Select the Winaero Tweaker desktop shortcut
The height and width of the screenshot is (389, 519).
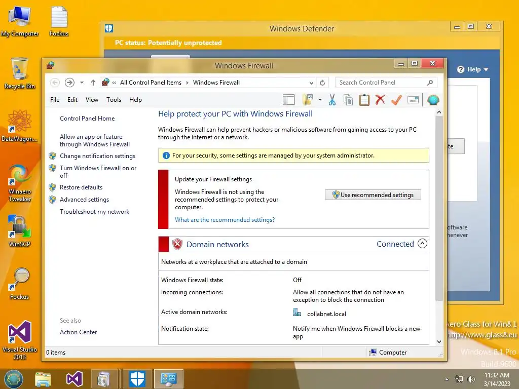20,183
